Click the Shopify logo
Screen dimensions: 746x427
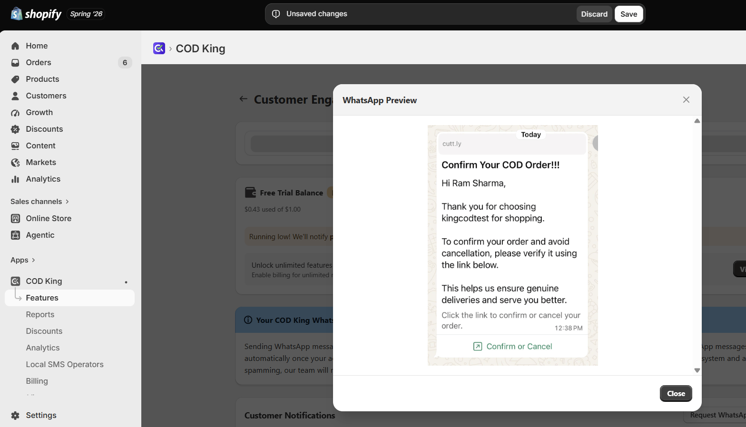(36, 14)
